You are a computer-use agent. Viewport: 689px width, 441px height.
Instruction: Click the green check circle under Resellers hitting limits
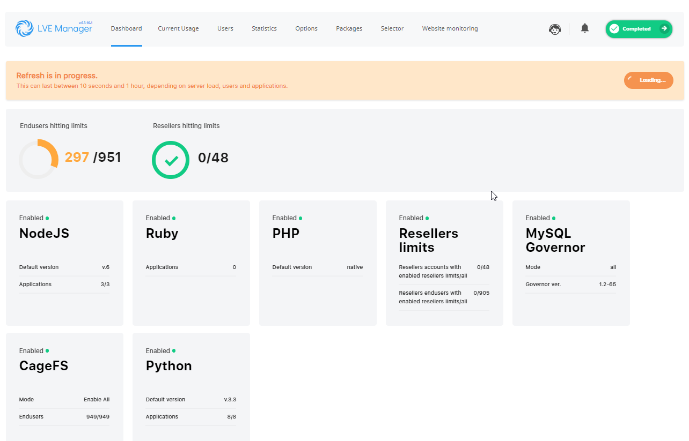click(x=171, y=160)
